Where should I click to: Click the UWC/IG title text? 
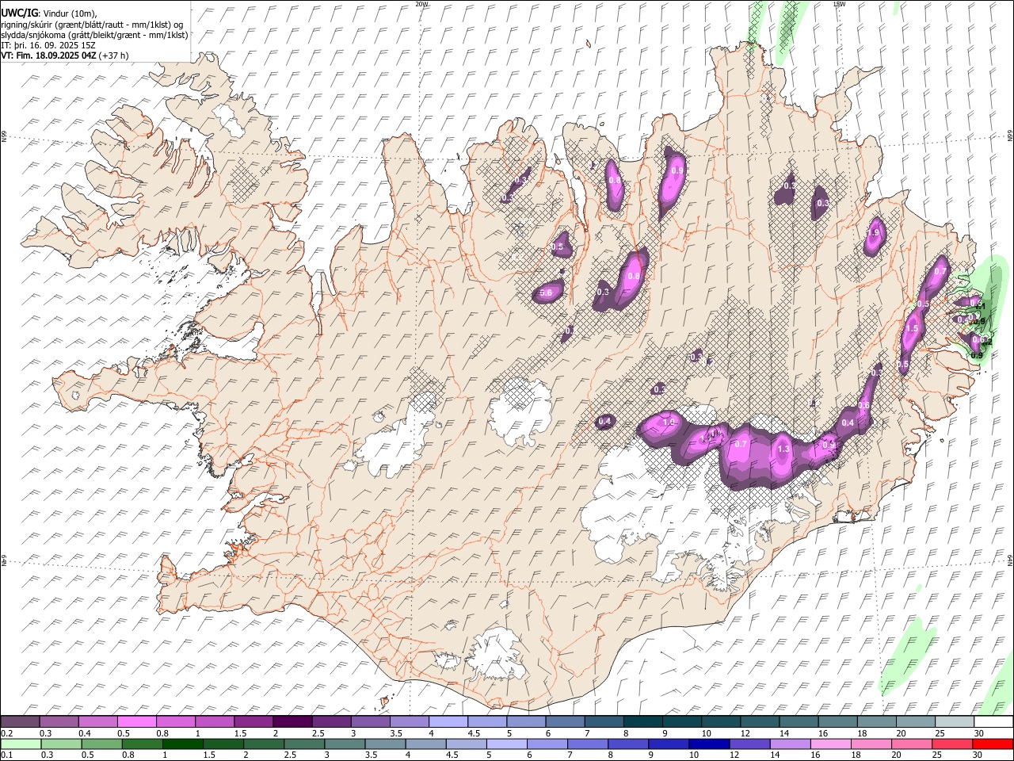pos(19,13)
